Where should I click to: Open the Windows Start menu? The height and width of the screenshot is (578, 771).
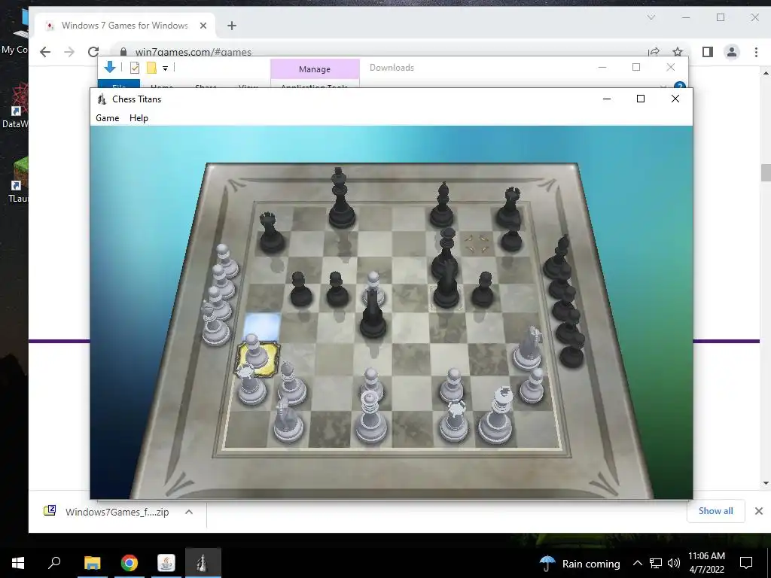(x=18, y=563)
